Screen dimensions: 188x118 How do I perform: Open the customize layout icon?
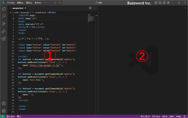[x=168, y=3]
